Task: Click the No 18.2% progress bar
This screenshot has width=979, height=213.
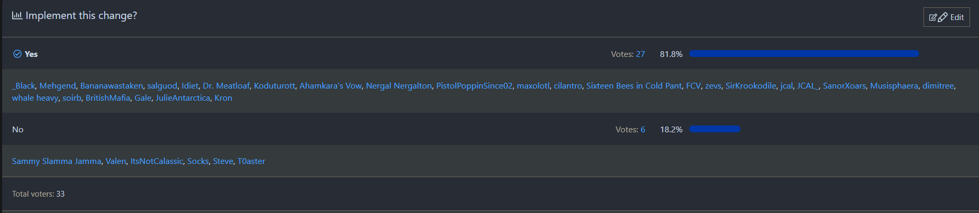Action: click(x=715, y=129)
